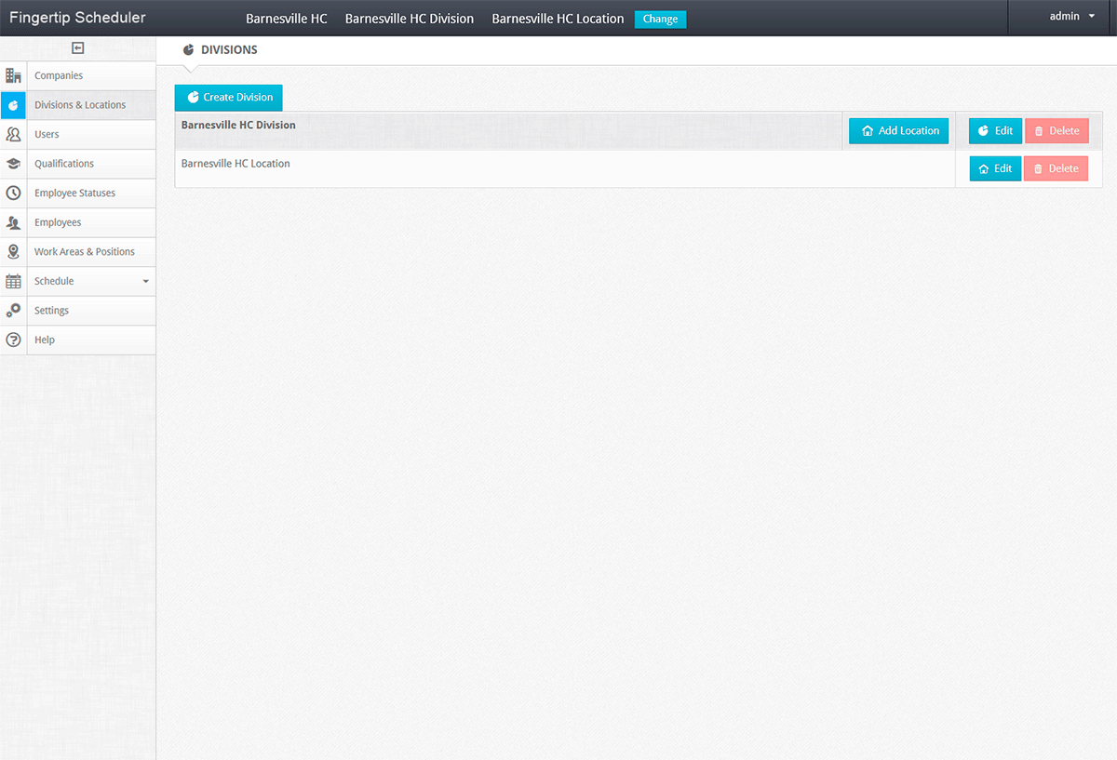The height and width of the screenshot is (760, 1117).
Task: Open Settings via the wrench icon
Action: pyautogui.click(x=13, y=310)
